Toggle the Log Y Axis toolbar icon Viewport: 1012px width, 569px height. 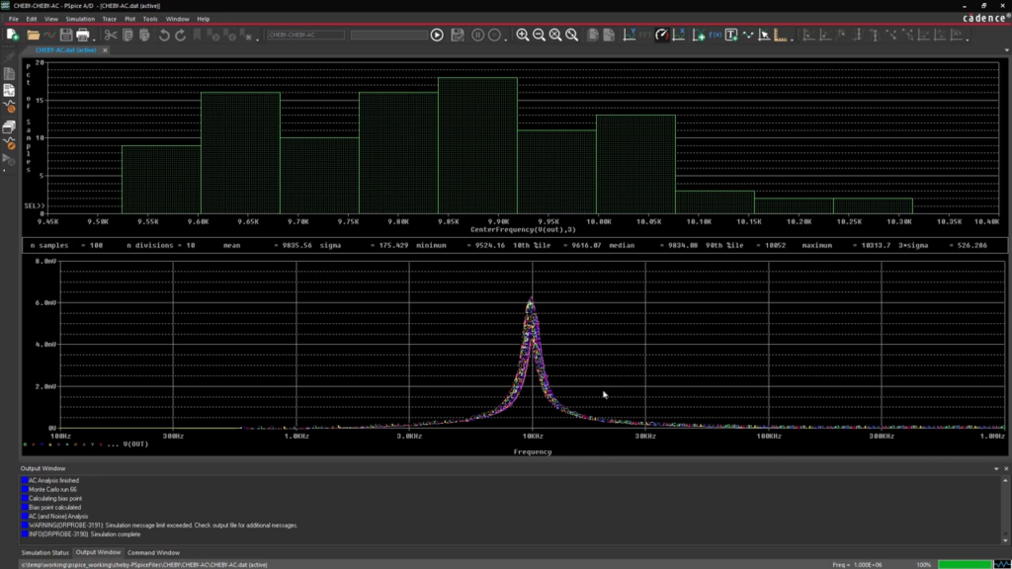click(630, 35)
